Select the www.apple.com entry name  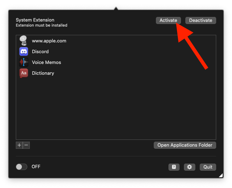tap(49, 41)
